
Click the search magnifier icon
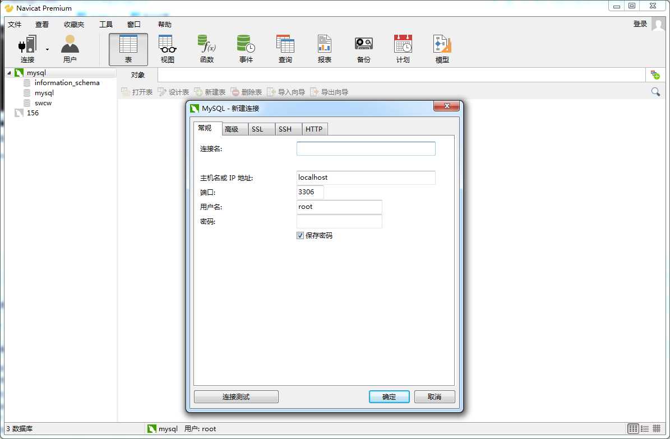click(x=655, y=92)
